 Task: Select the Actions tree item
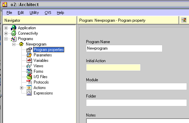tap(39, 88)
